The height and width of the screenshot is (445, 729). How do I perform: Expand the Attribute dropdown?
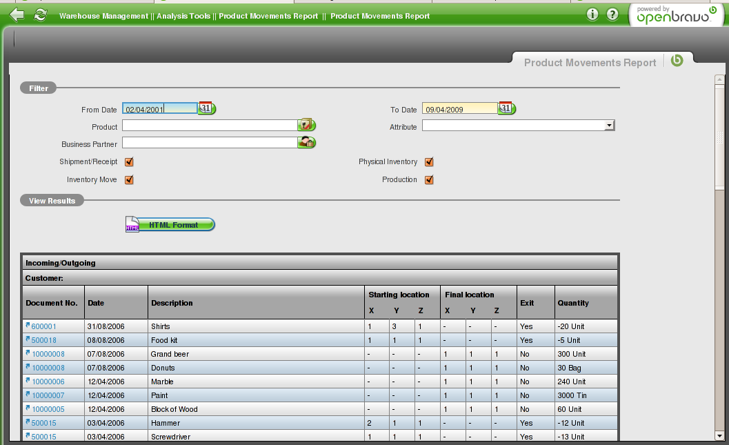608,126
